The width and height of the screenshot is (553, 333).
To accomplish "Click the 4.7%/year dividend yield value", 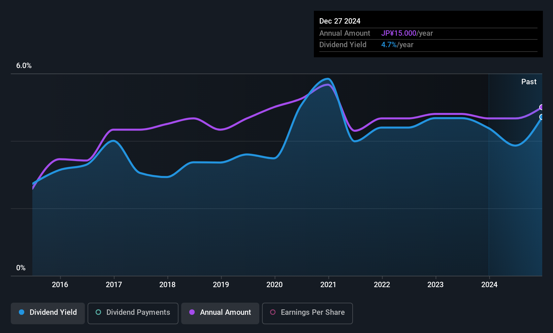I will click(397, 45).
